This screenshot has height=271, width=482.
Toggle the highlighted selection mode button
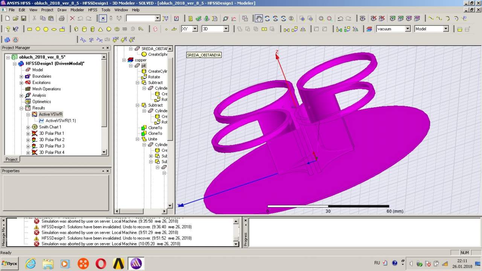[102, 18]
